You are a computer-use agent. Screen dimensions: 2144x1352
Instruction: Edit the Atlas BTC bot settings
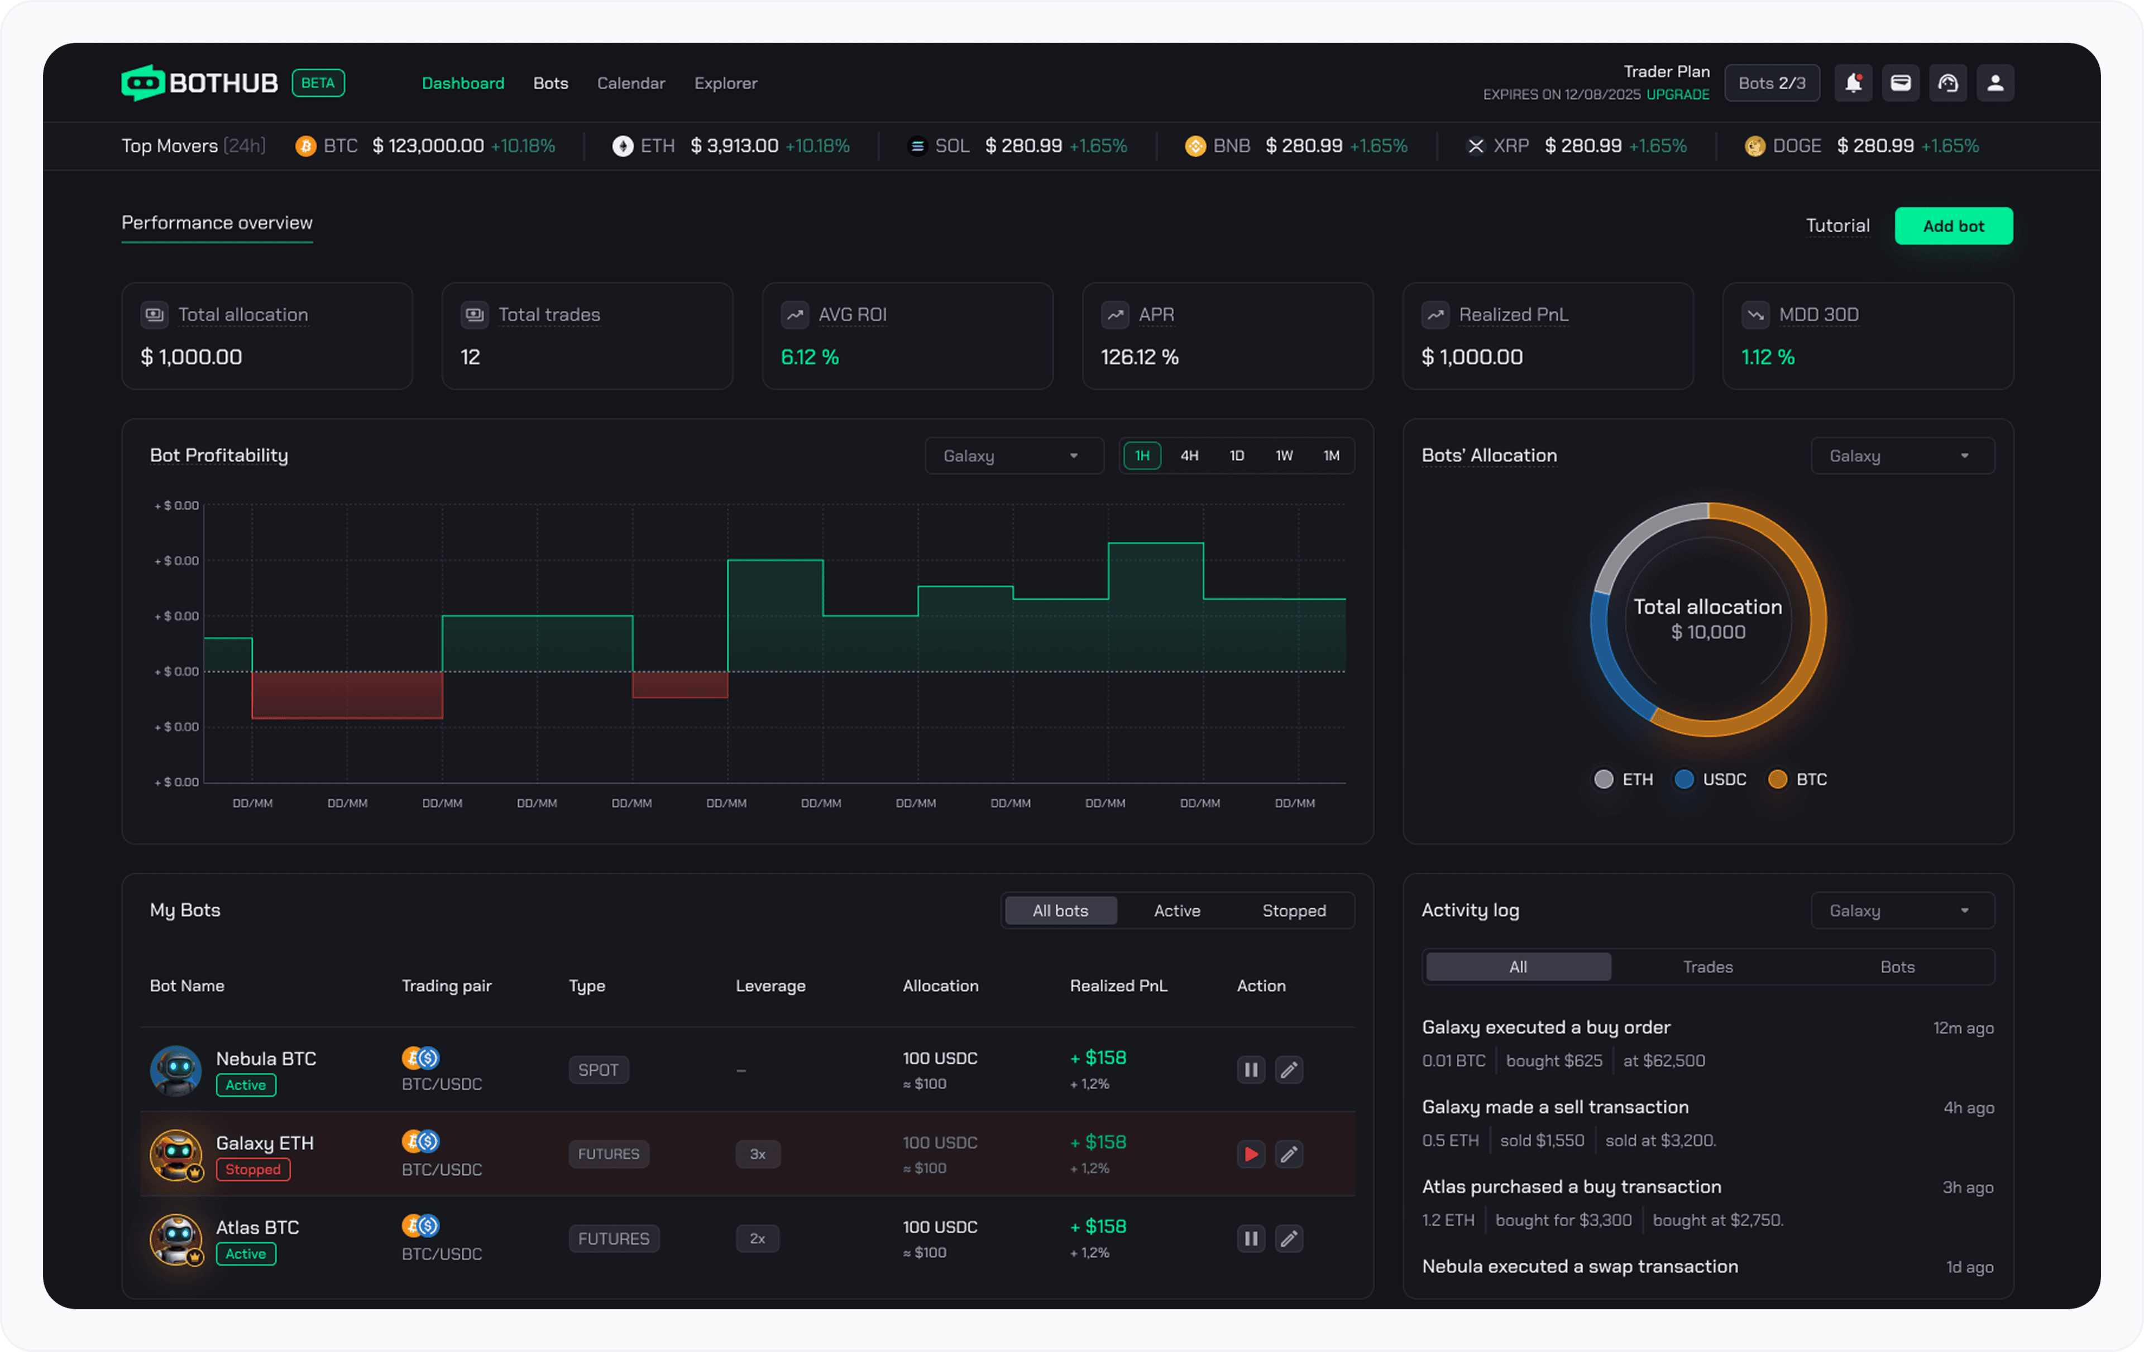[x=1289, y=1238]
